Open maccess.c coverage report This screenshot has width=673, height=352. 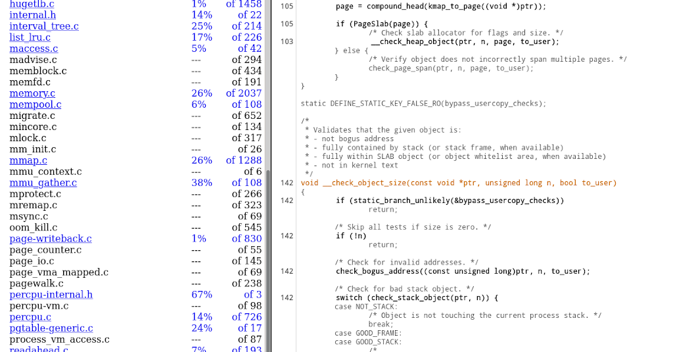[x=34, y=49]
